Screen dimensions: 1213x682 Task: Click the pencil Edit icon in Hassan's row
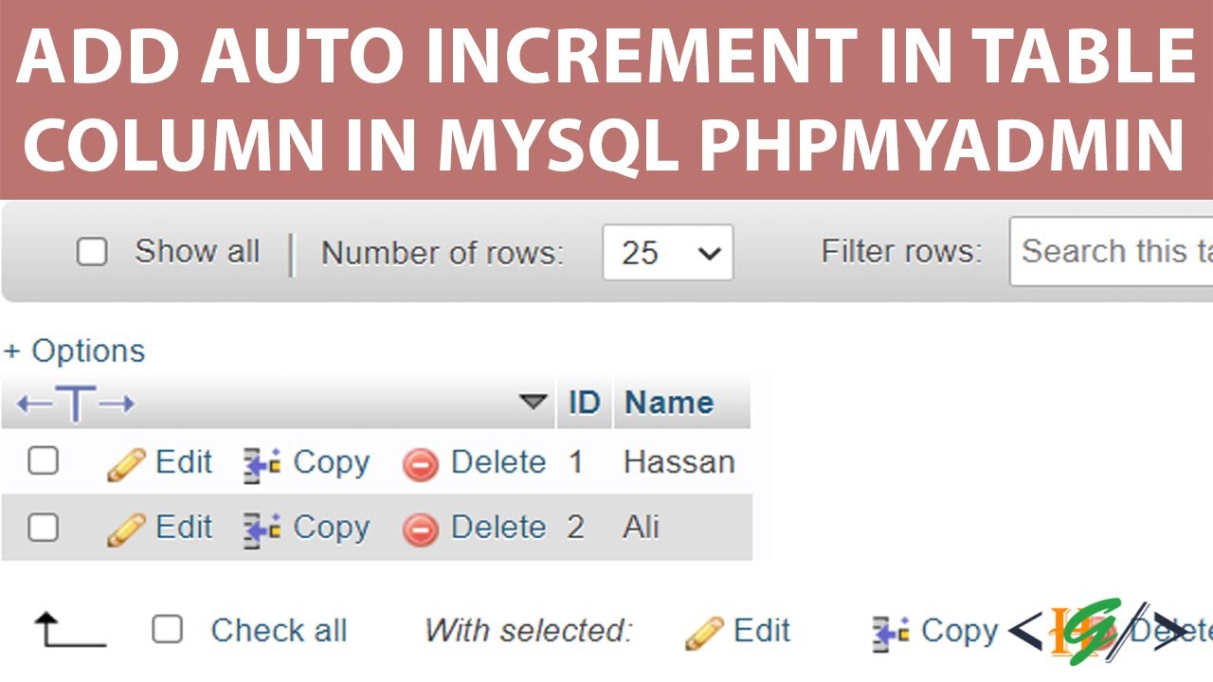[x=126, y=464]
